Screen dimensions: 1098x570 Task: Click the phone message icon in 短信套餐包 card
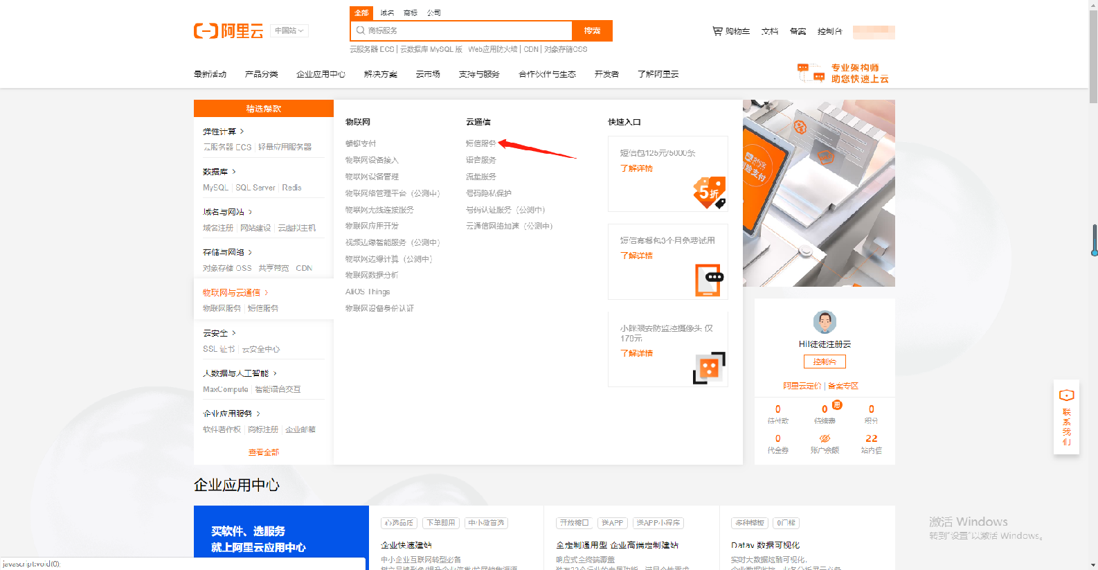click(x=710, y=280)
